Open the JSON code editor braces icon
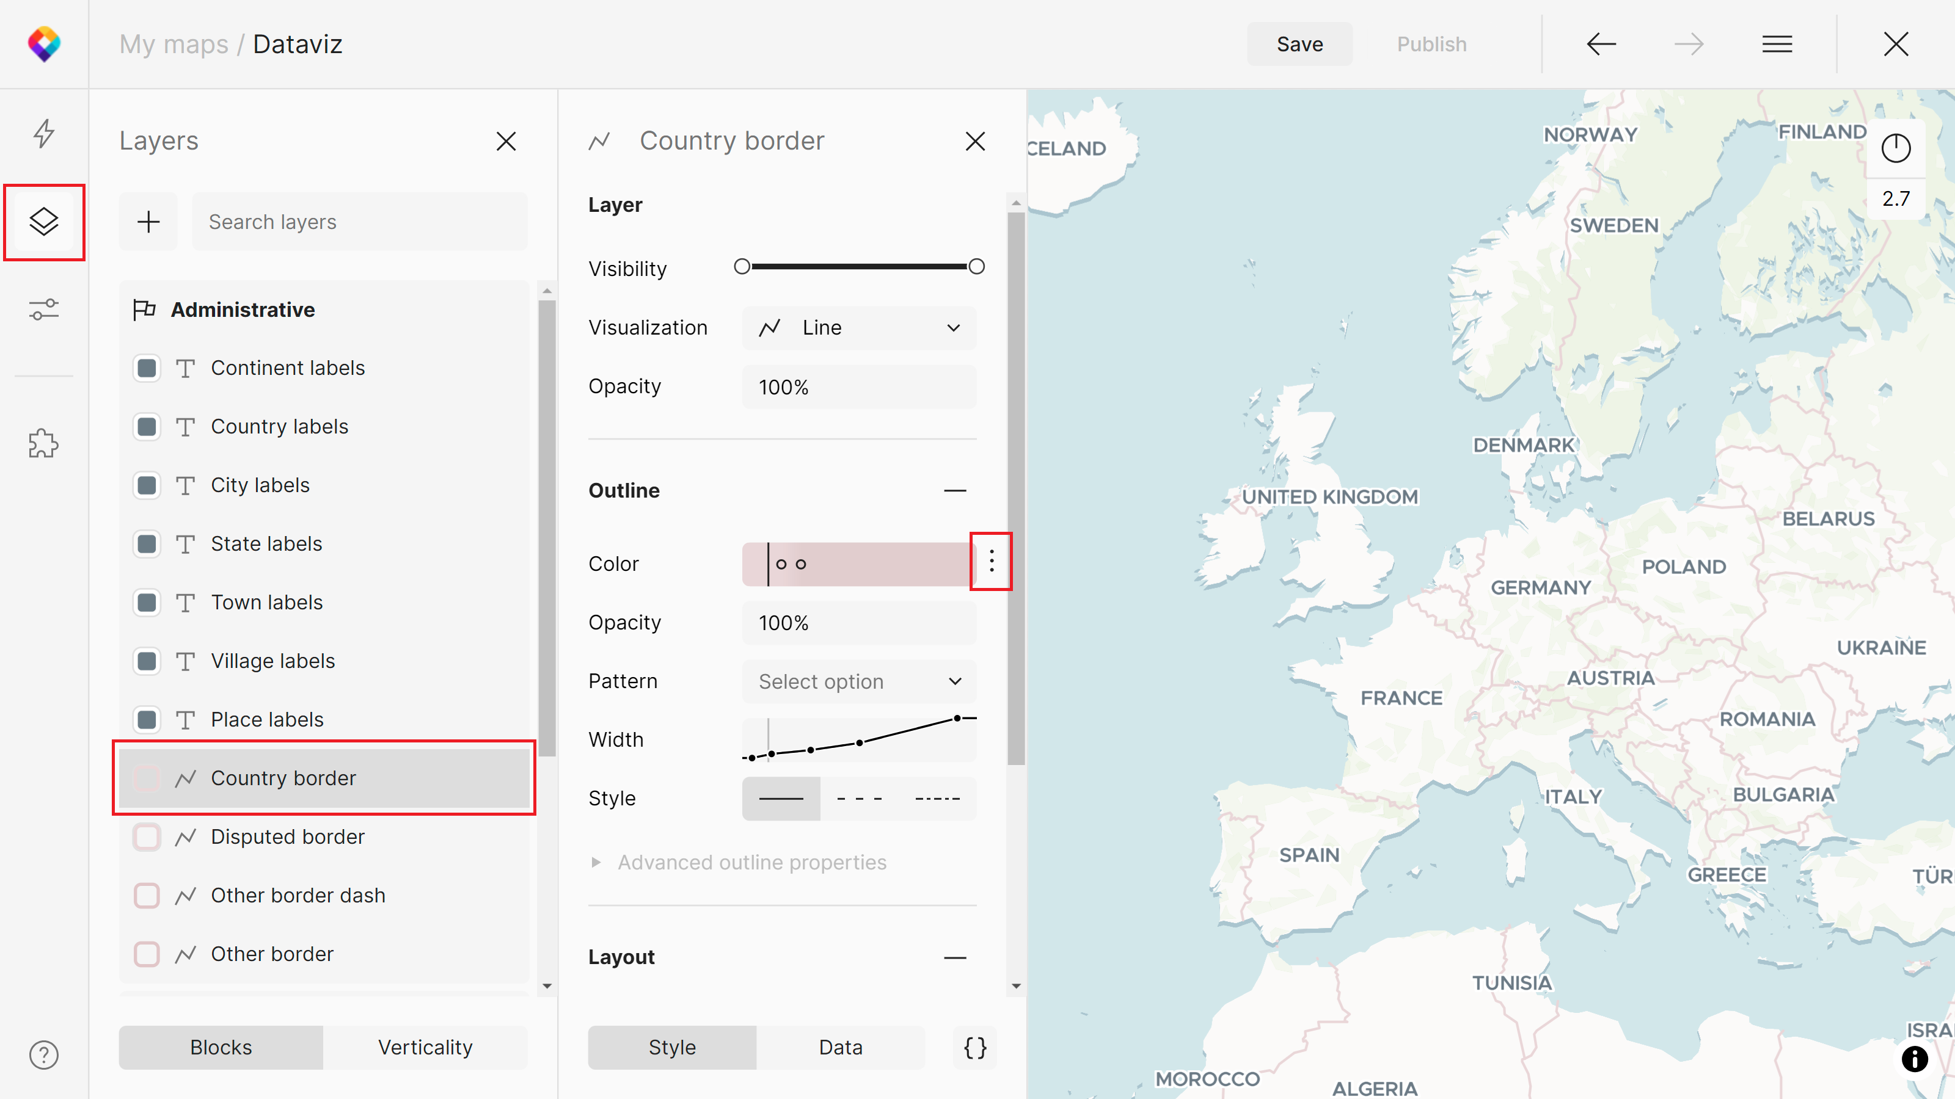This screenshot has height=1099, width=1955. (975, 1048)
